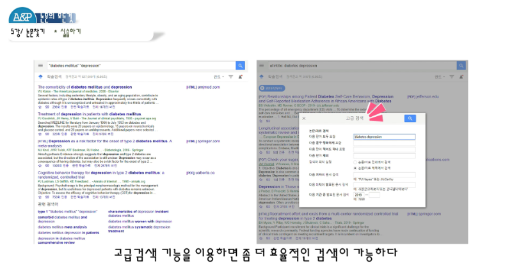Click the hamburger menu in left Scholar window
This screenshot has width=512, height=275.
tap(40, 65)
